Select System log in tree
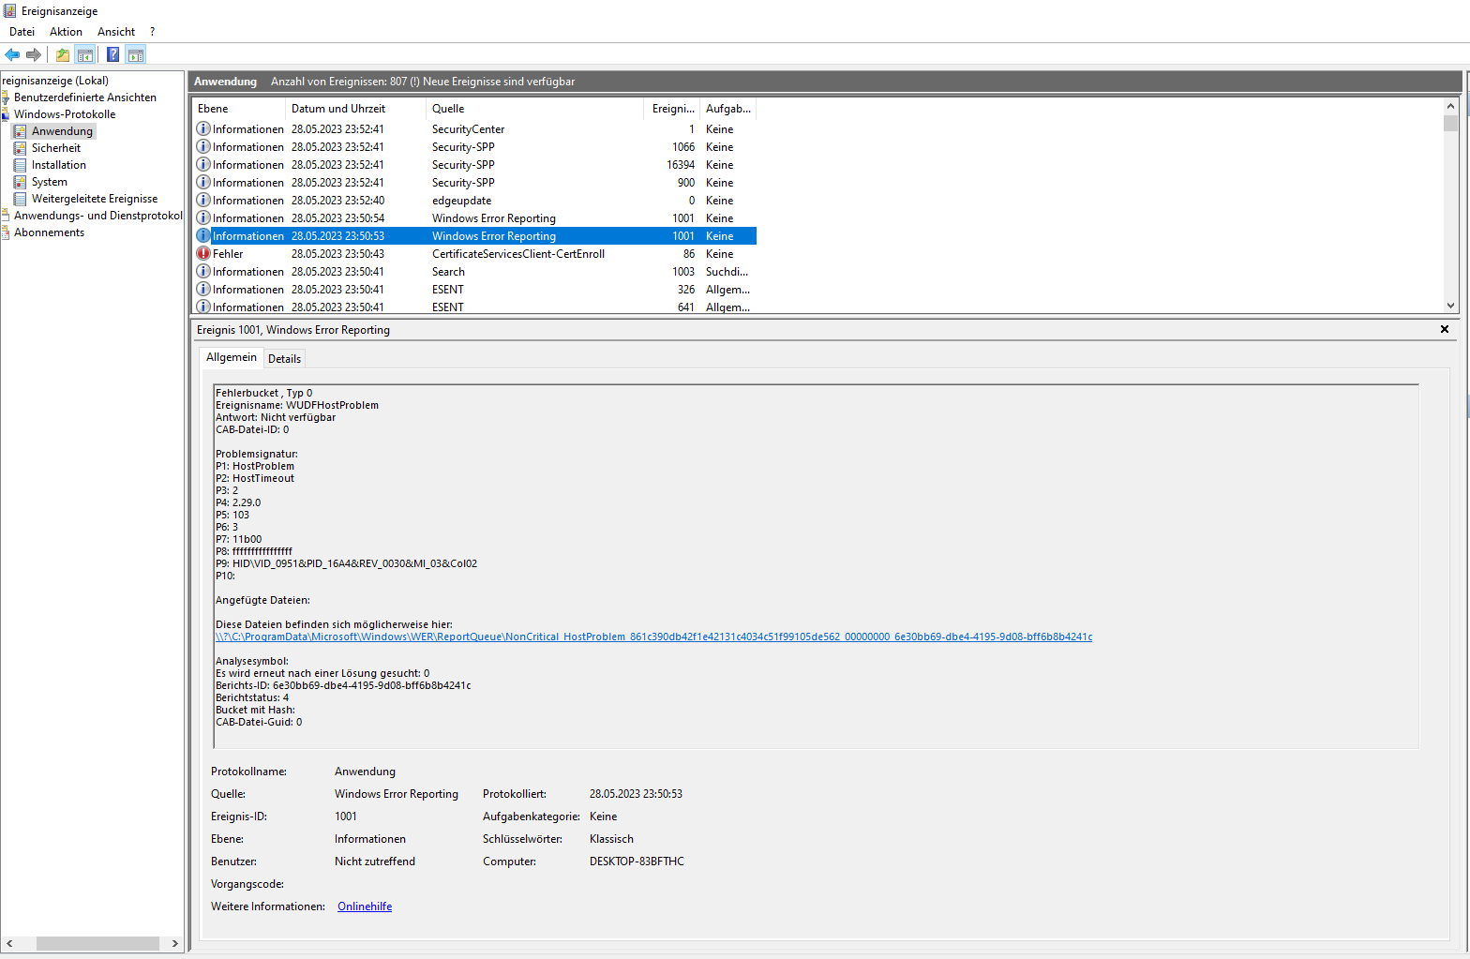The width and height of the screenshot is (1470, 959). click(x=50, y=182)
